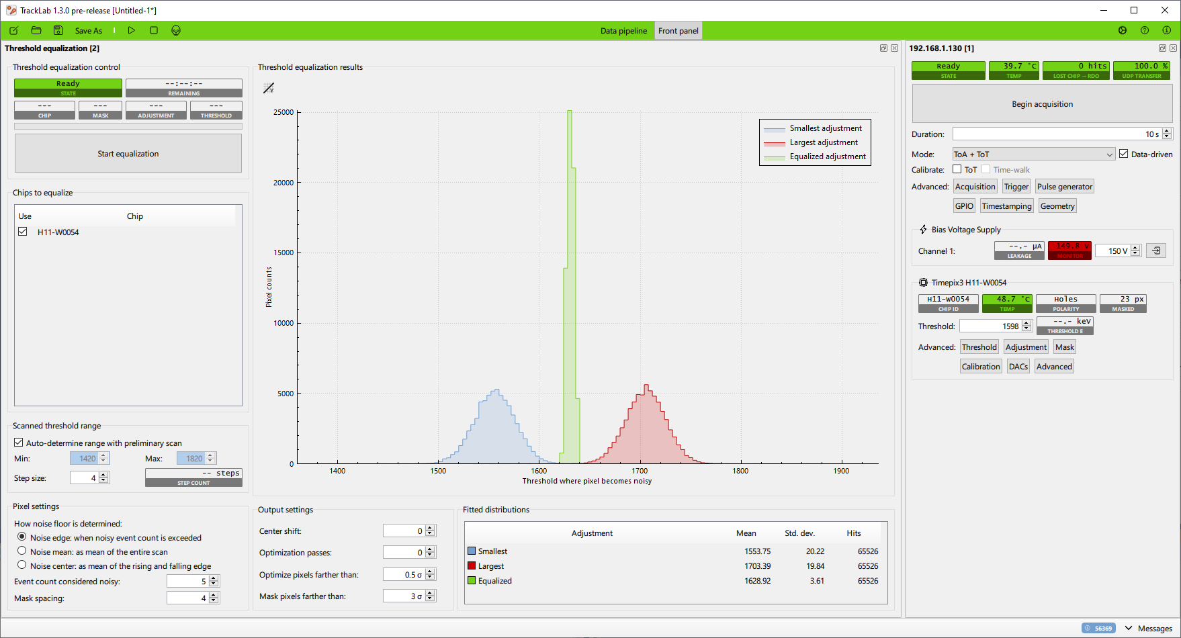Click the Threshold value input field
The width and height of the screenshot is (1181, 638).
tap(990, 326)
